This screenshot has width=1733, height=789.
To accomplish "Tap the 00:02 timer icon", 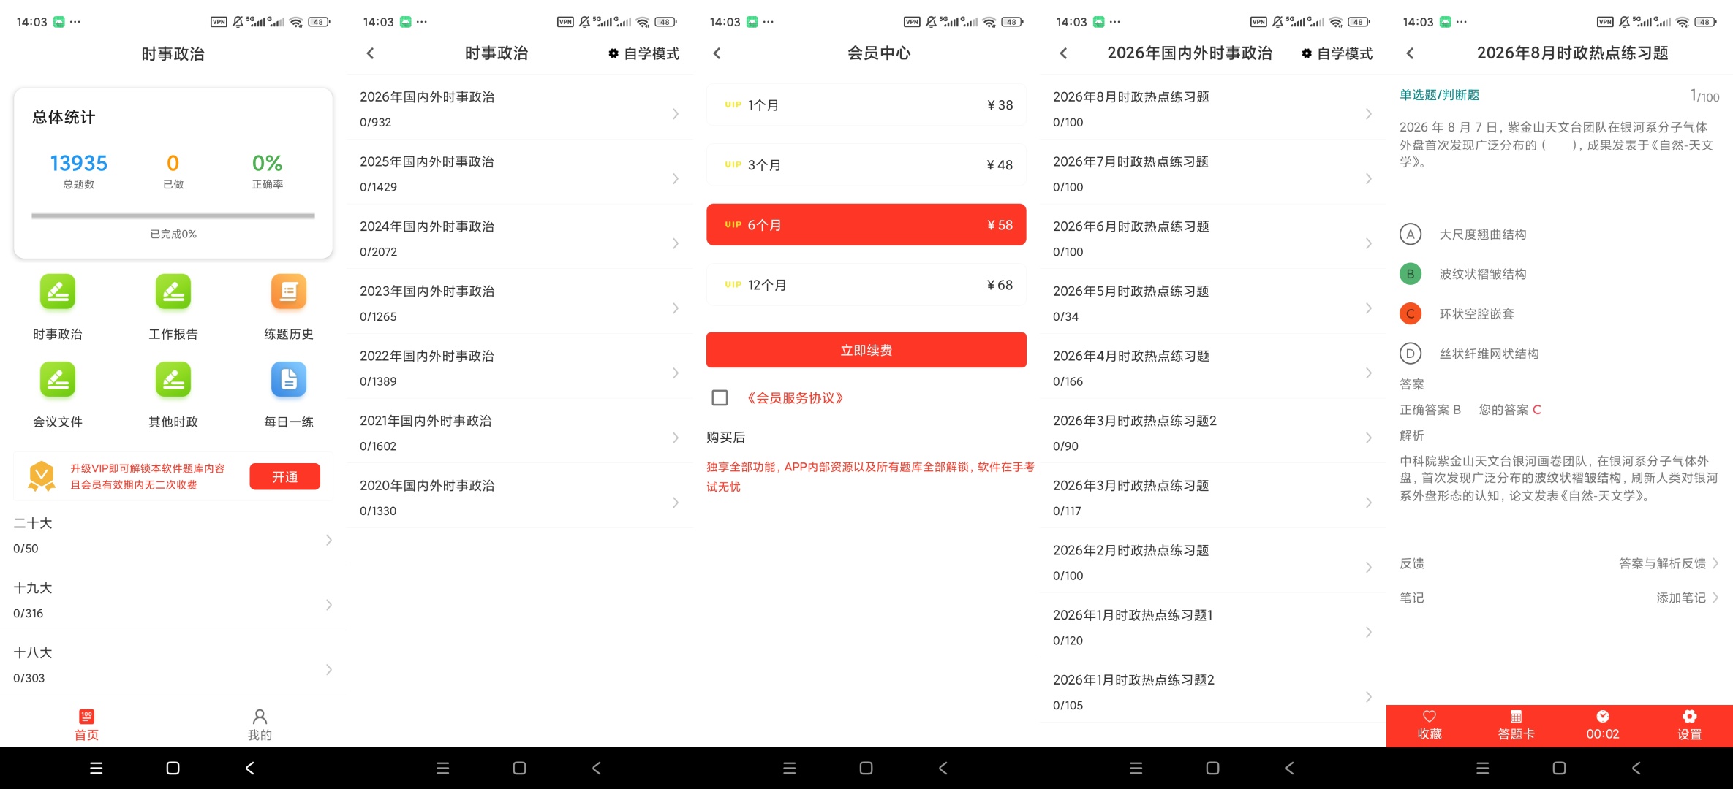I will point(1603,716).
